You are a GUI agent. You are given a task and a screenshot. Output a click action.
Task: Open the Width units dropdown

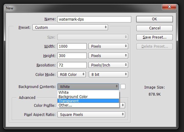(x=108, y=46)
